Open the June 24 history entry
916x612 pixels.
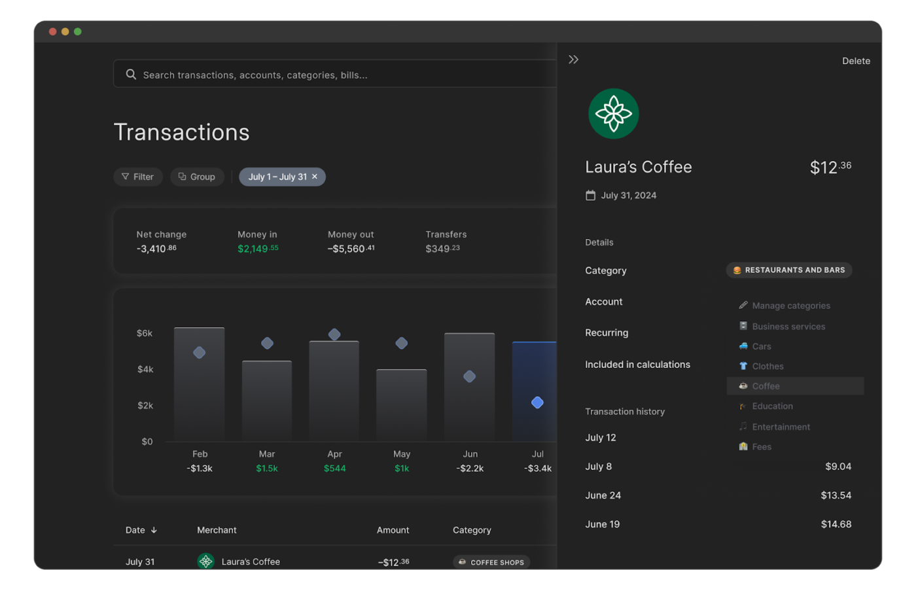tap(718, 495)
